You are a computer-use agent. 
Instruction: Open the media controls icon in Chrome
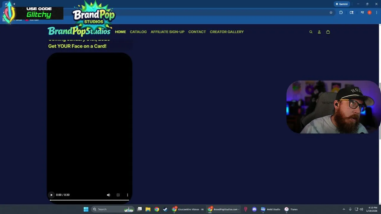tap(362, 12)
